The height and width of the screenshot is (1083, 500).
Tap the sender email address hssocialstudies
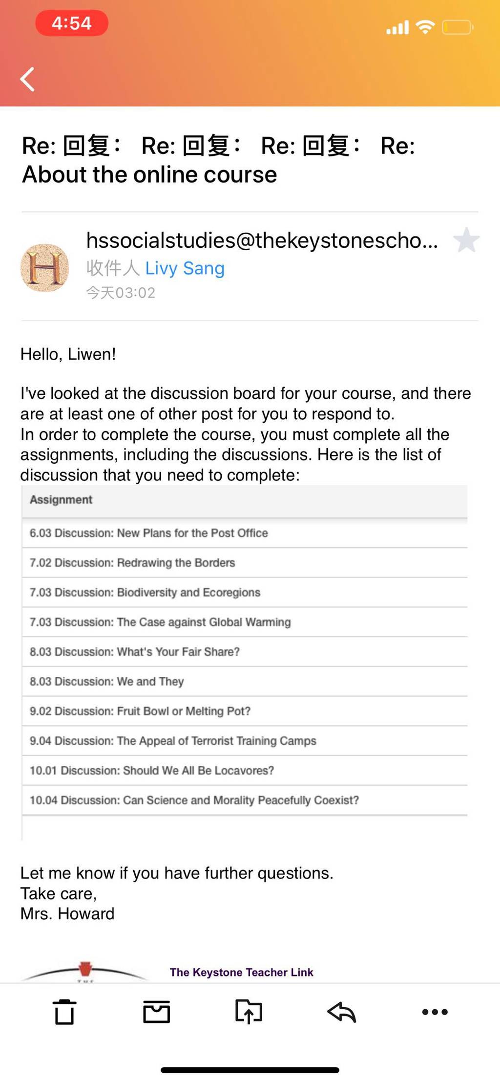[x=262, y=240]
